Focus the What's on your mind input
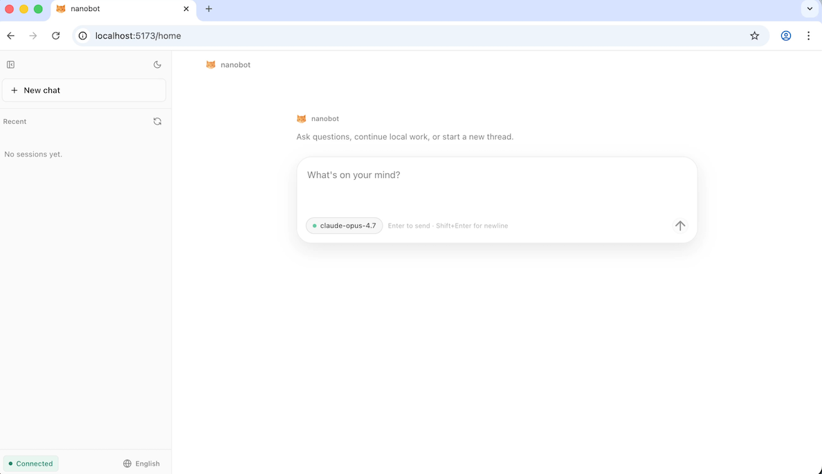The width and height of the screenshot is (822, 474). pyautogui.click(x=495, y=175)
